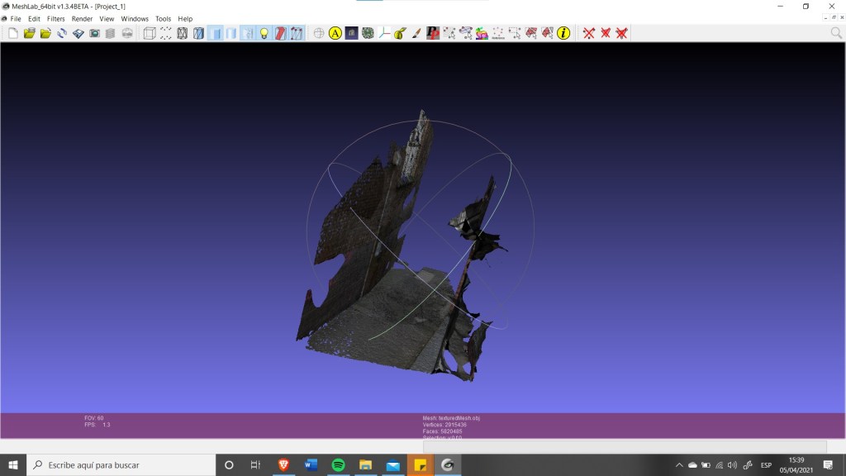Click the search magnifier icon at right
The width and height of the screenshot is (846, 476).
coord(836,33)
